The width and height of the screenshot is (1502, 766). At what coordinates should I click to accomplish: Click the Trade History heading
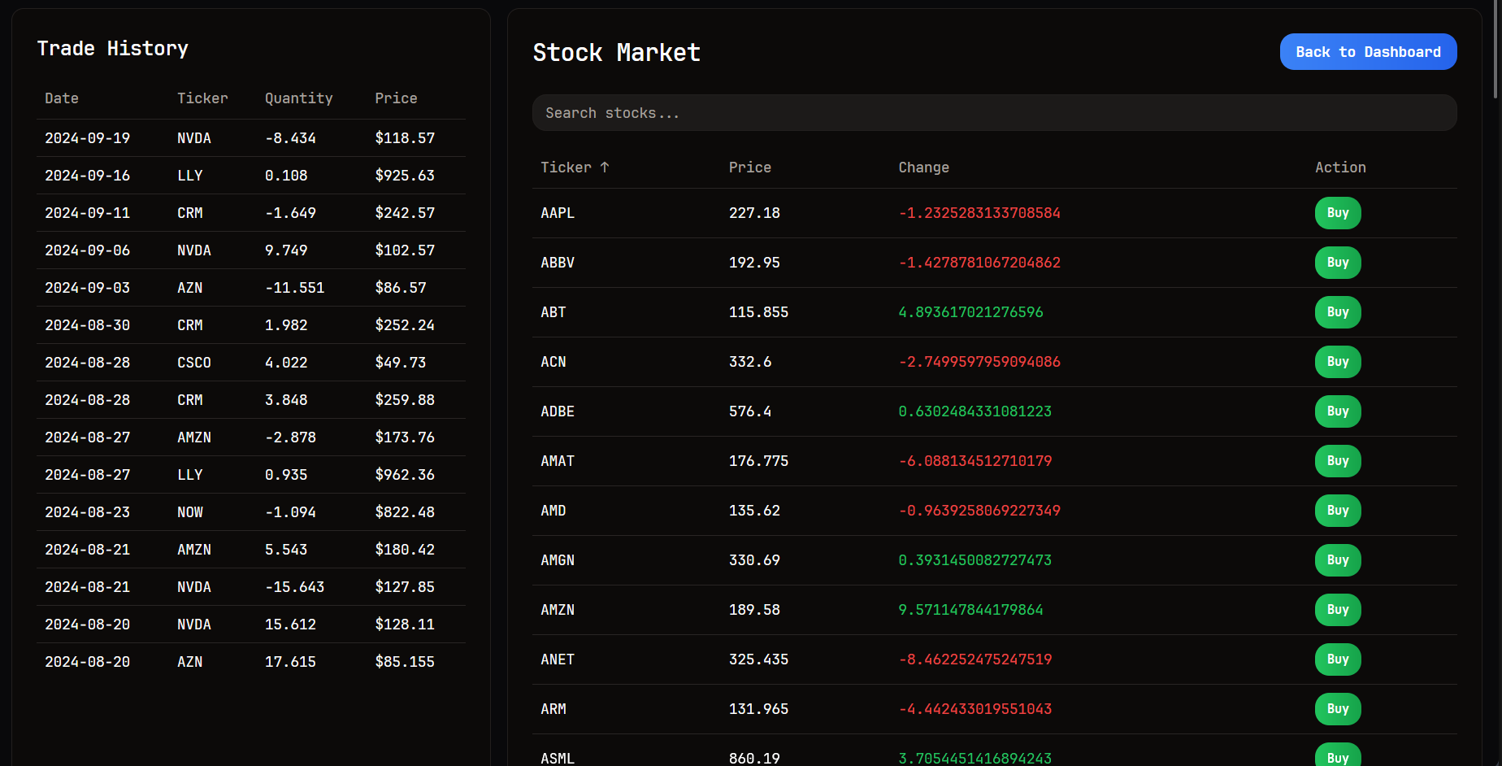(x=113, y=49)
